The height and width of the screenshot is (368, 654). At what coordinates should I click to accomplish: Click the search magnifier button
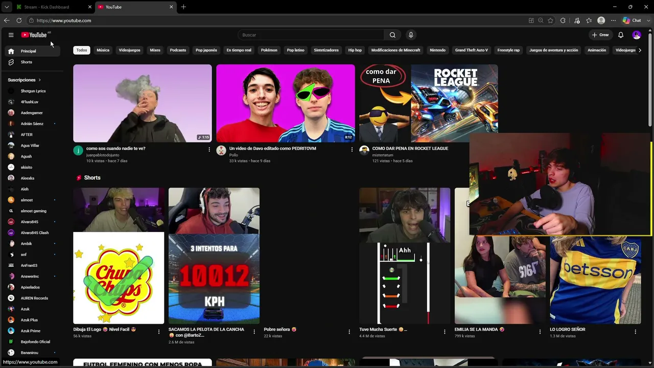pos(392,35)
